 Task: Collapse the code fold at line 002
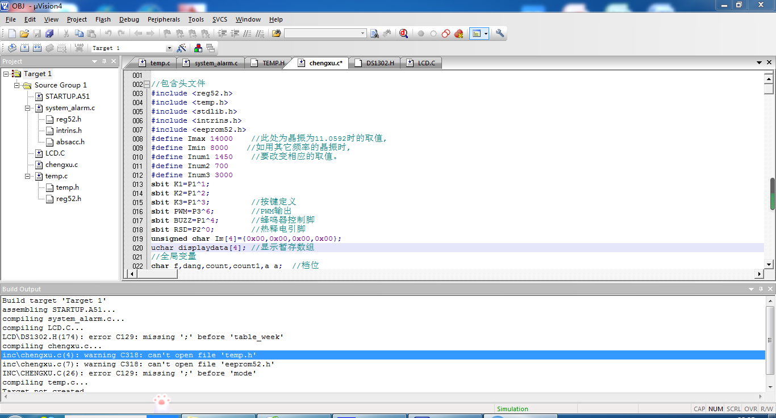tap(147, 84)
